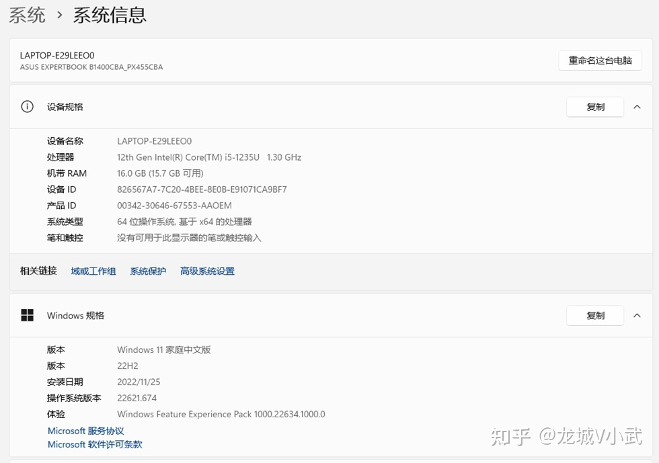Click the 设备 ID label
This screenshot has height=463, width=659.
pyautogui.click(x=61, y=190)
